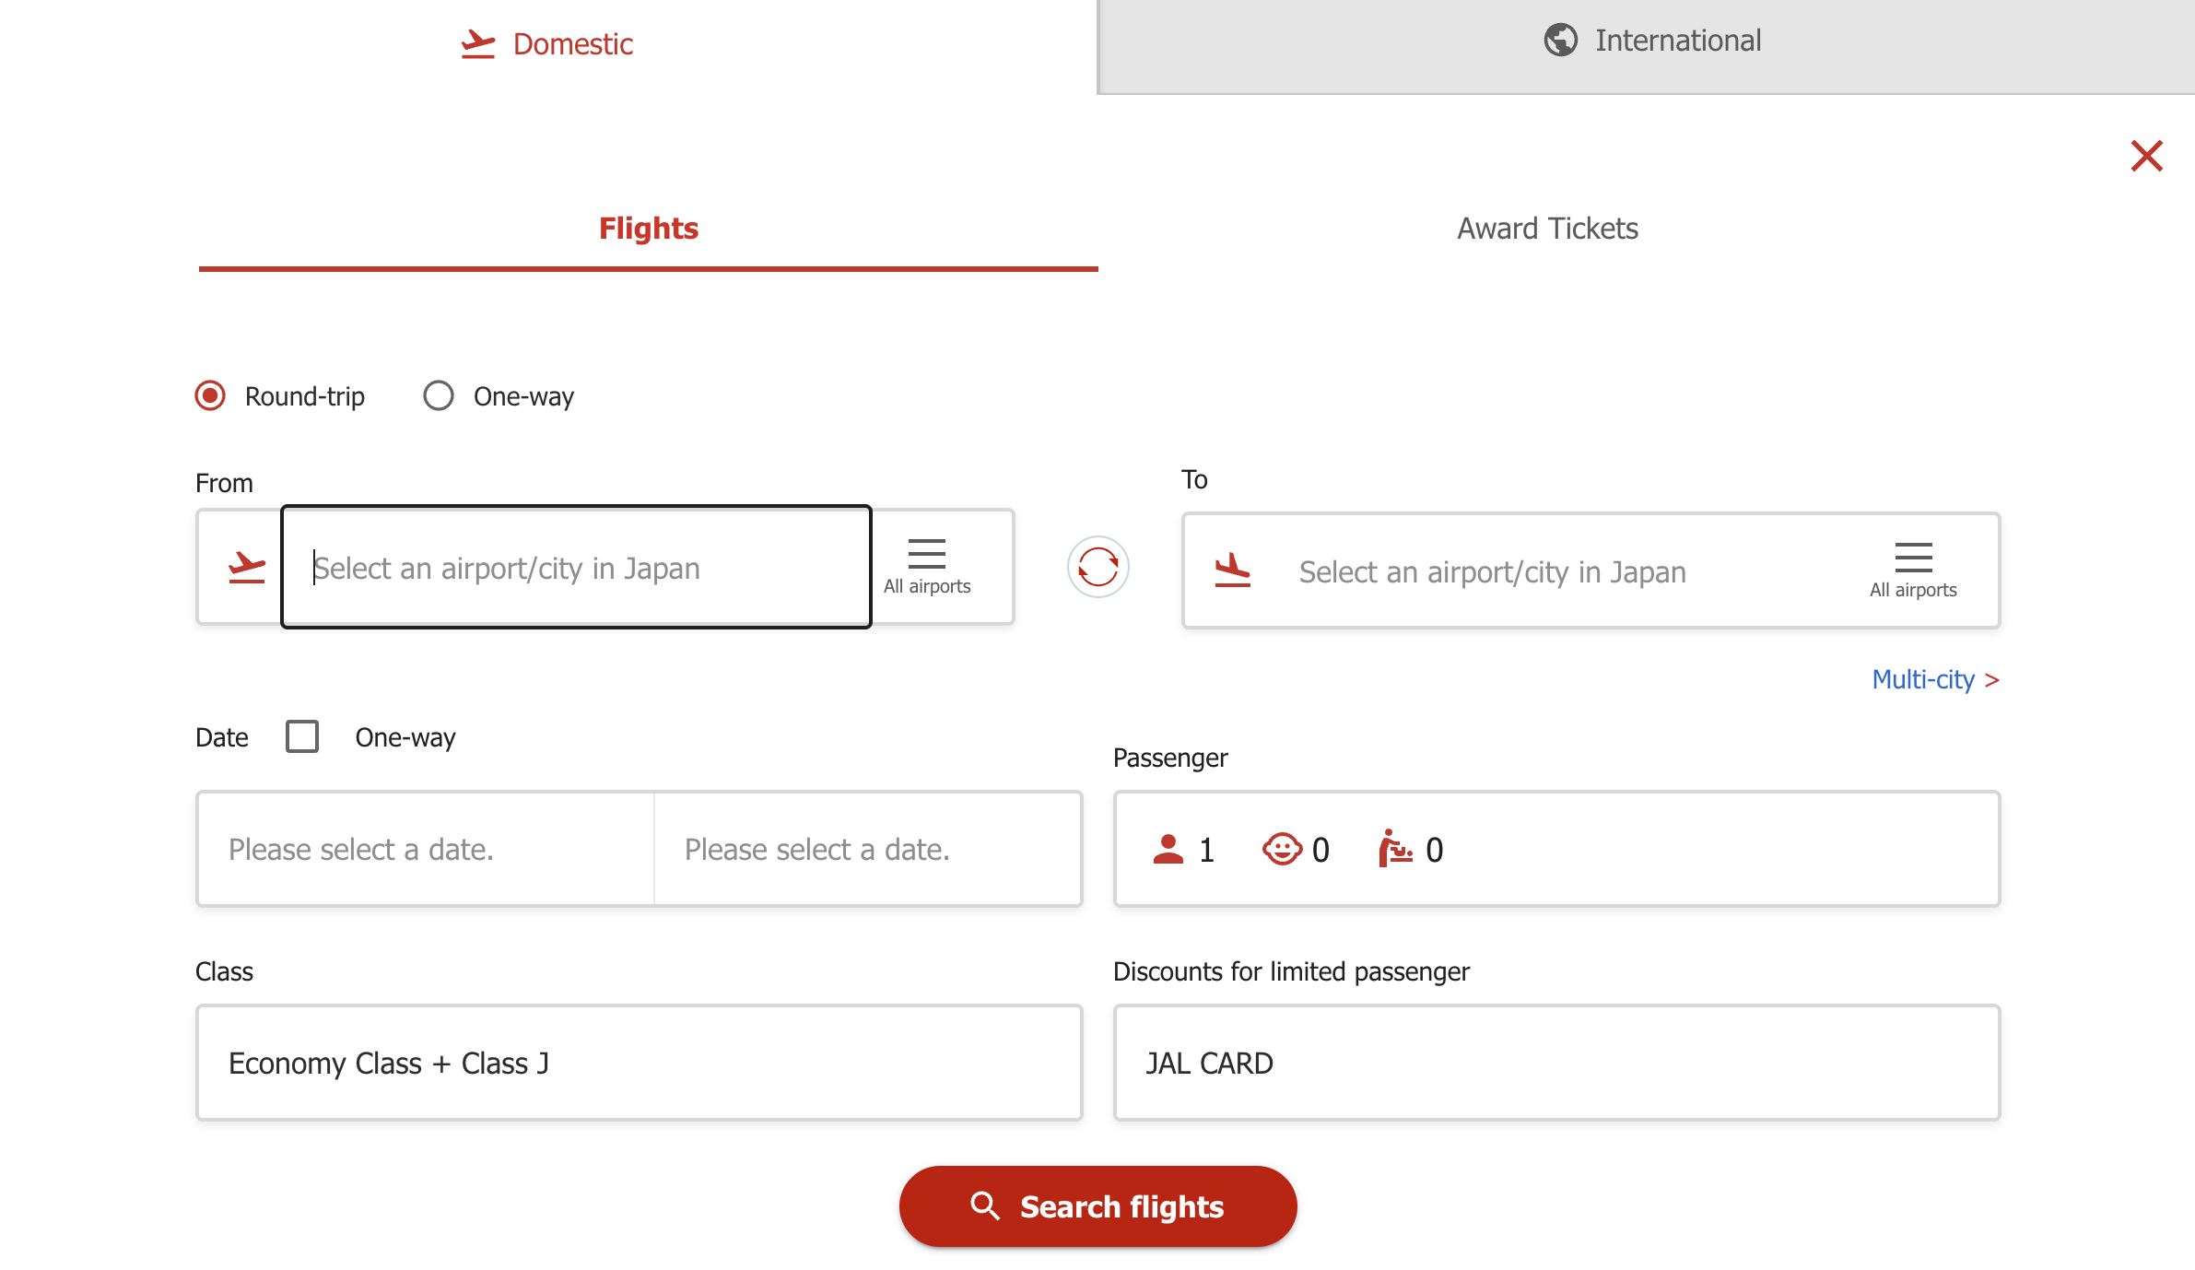
Task: Open the All airports list for To
Action: click(1913, 570)
